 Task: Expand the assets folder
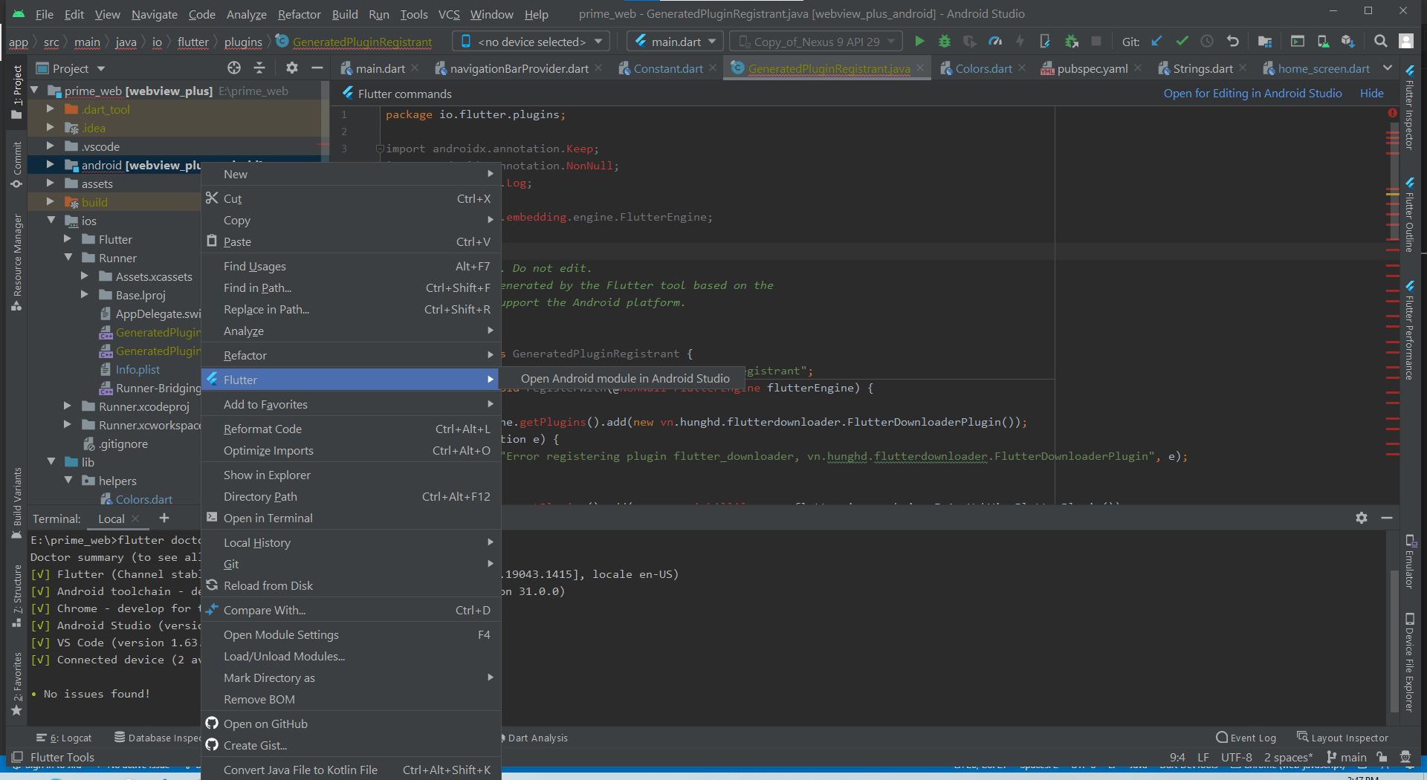click(50, 183)
